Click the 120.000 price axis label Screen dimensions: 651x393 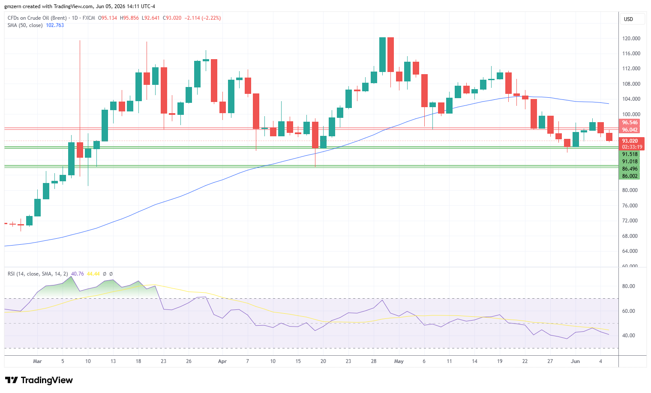(x=631, y=39)
